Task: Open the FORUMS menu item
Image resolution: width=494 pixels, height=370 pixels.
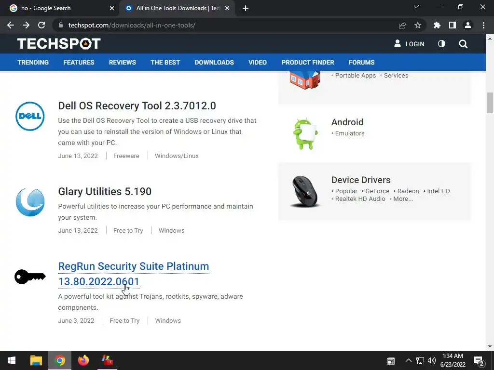Action: point(362,62)
